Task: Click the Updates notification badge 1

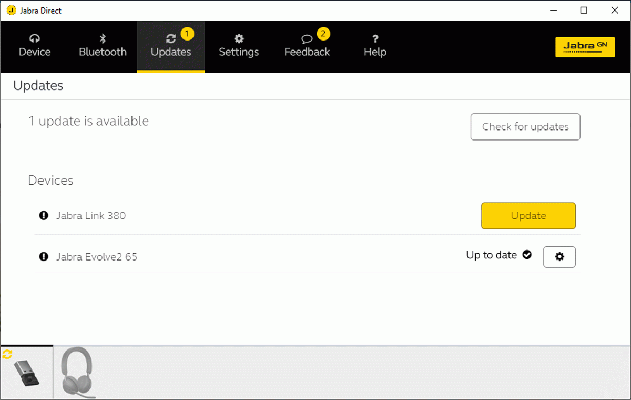Action: [187, 34]
